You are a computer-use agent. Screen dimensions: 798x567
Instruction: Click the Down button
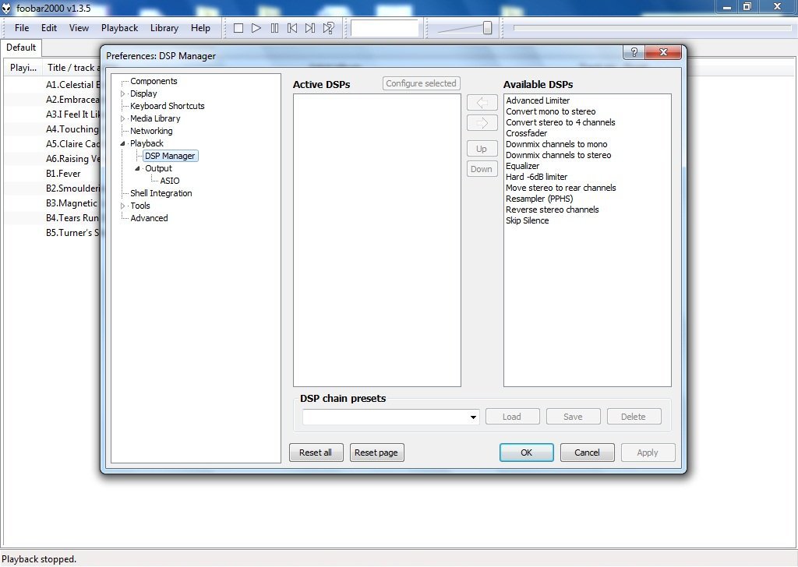[482, 169]
